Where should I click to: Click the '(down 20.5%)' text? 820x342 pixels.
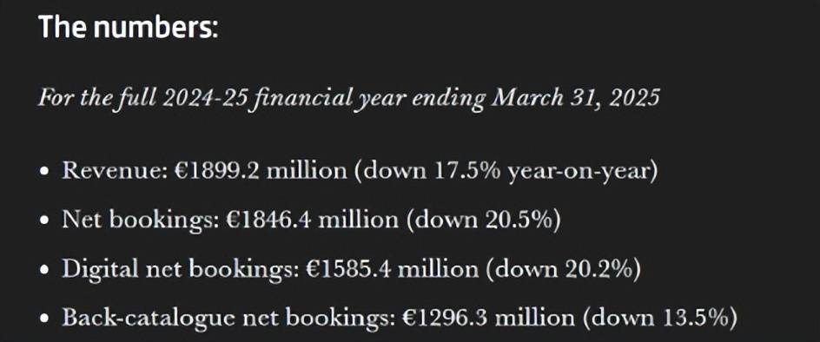(x=483, y=220)
